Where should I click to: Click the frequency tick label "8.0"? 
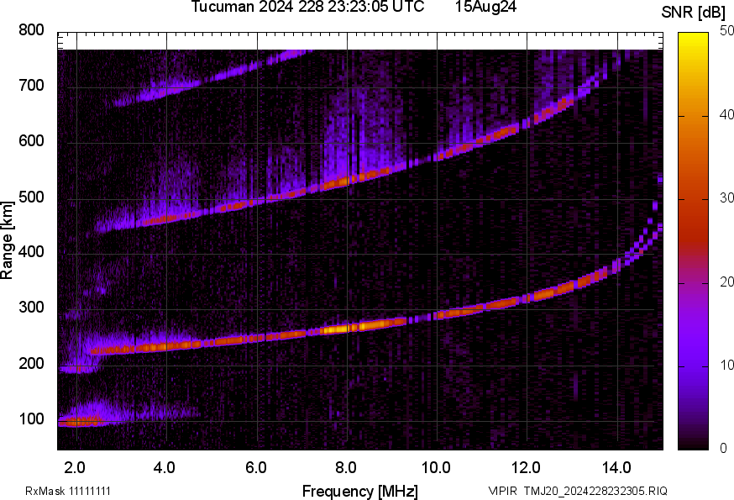click(345, 468)
